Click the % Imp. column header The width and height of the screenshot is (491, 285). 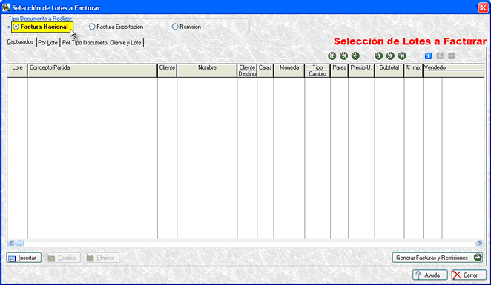(413, 70)
